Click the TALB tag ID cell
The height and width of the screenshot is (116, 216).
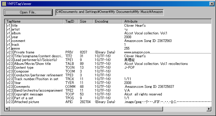tap(70, 64)
